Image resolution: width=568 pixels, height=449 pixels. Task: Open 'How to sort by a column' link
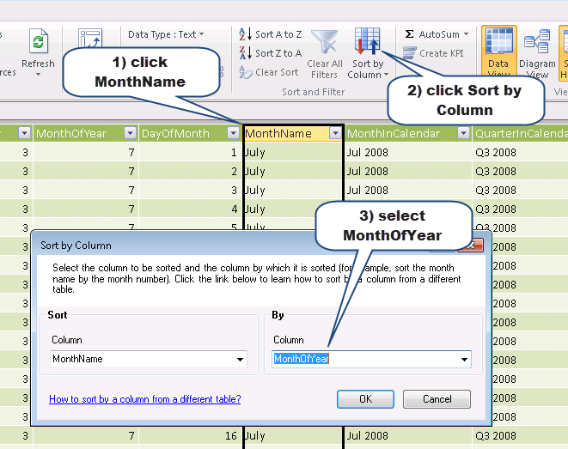pos(145,399)
